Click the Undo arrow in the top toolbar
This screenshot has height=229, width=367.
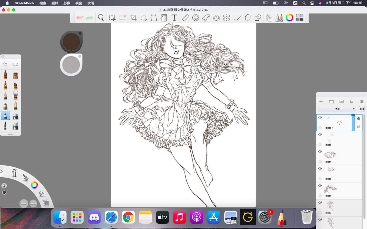click(79, 18)
